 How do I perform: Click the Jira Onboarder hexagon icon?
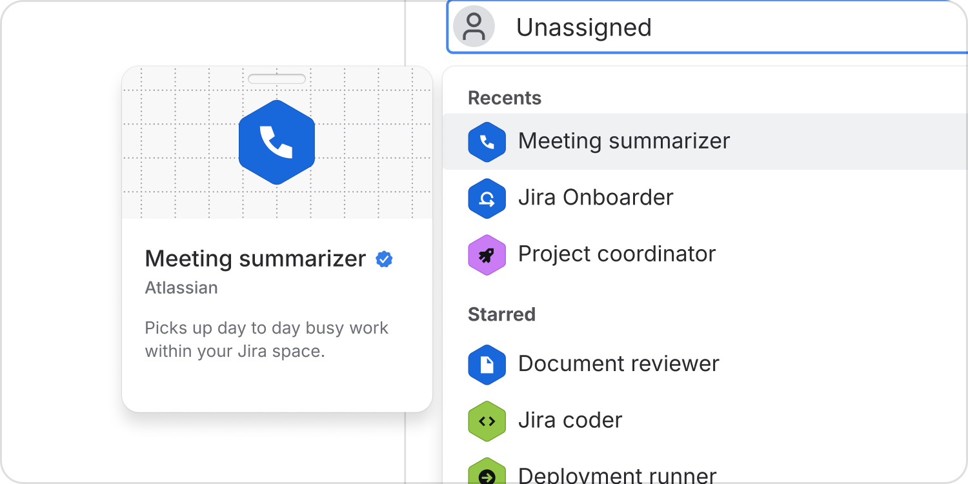click(x=487, y=198)
